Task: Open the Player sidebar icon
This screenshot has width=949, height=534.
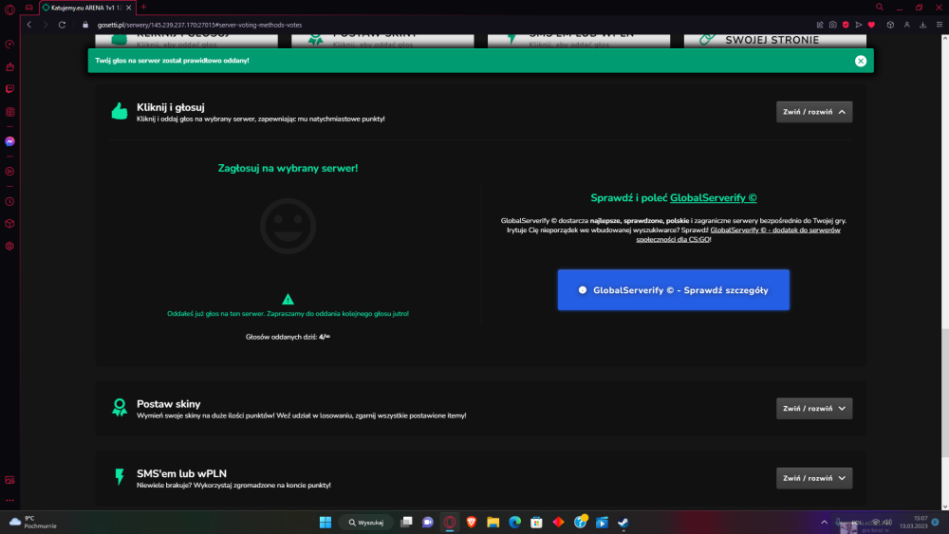Action: [x=9, y=172]
